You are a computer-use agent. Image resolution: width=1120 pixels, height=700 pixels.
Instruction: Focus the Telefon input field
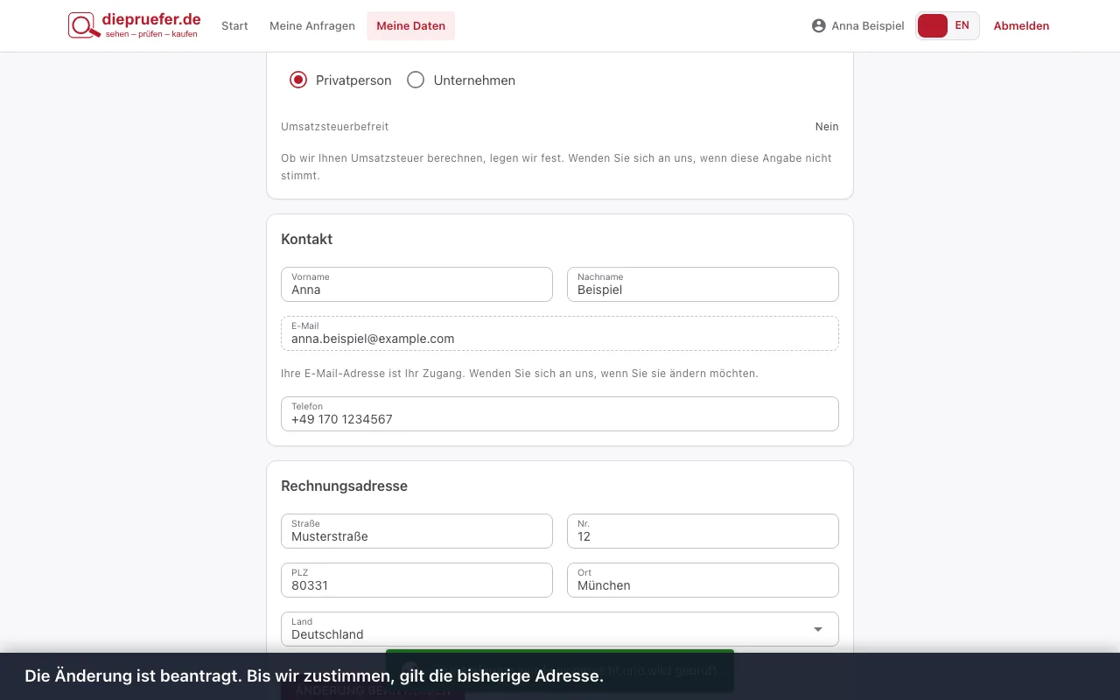click(x=560, y=414)
